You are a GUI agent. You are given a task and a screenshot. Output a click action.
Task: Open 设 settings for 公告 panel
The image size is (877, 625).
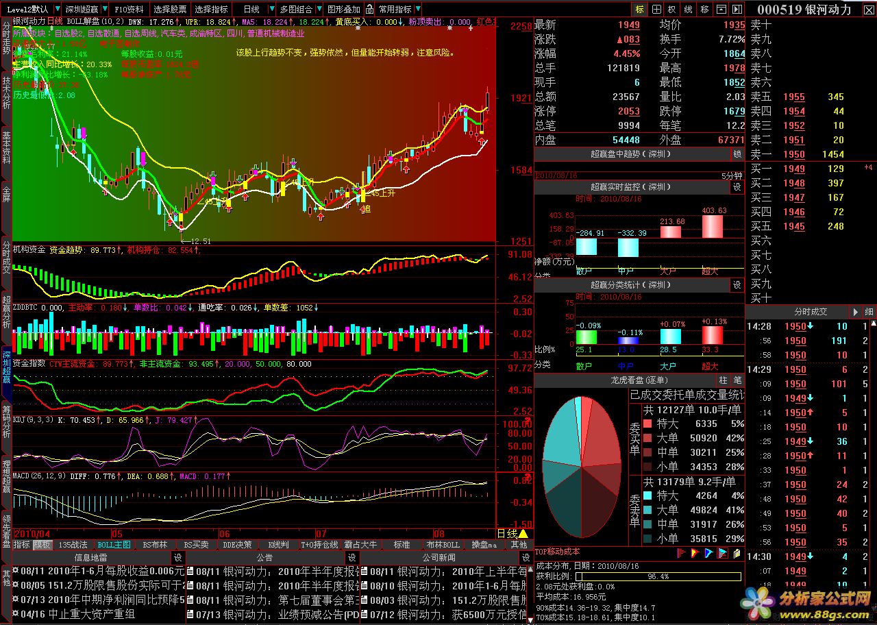pyautogui.click(x=352, y=558)
